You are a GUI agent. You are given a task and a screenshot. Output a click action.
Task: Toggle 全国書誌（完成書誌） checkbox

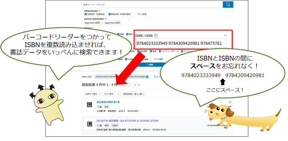tap(85, 14)
